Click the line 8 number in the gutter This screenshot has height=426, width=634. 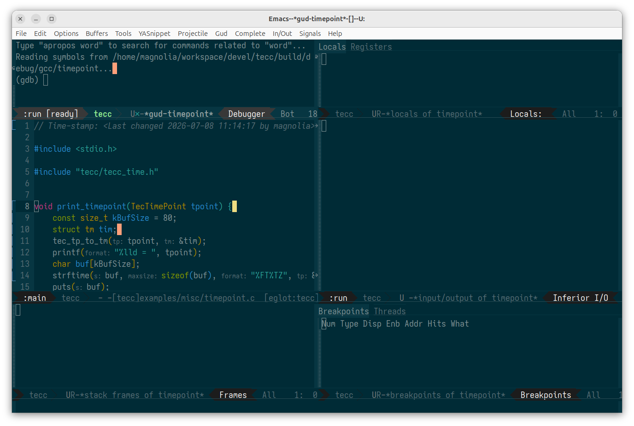(x=27, y=207)
